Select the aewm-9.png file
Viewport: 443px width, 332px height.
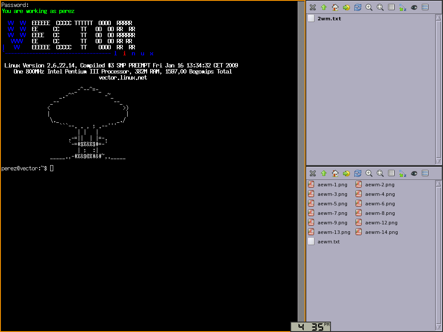tap(328, 223)
